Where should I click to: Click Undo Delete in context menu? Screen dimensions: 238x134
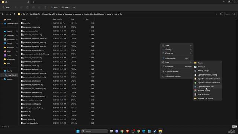[x=177, y=58]
